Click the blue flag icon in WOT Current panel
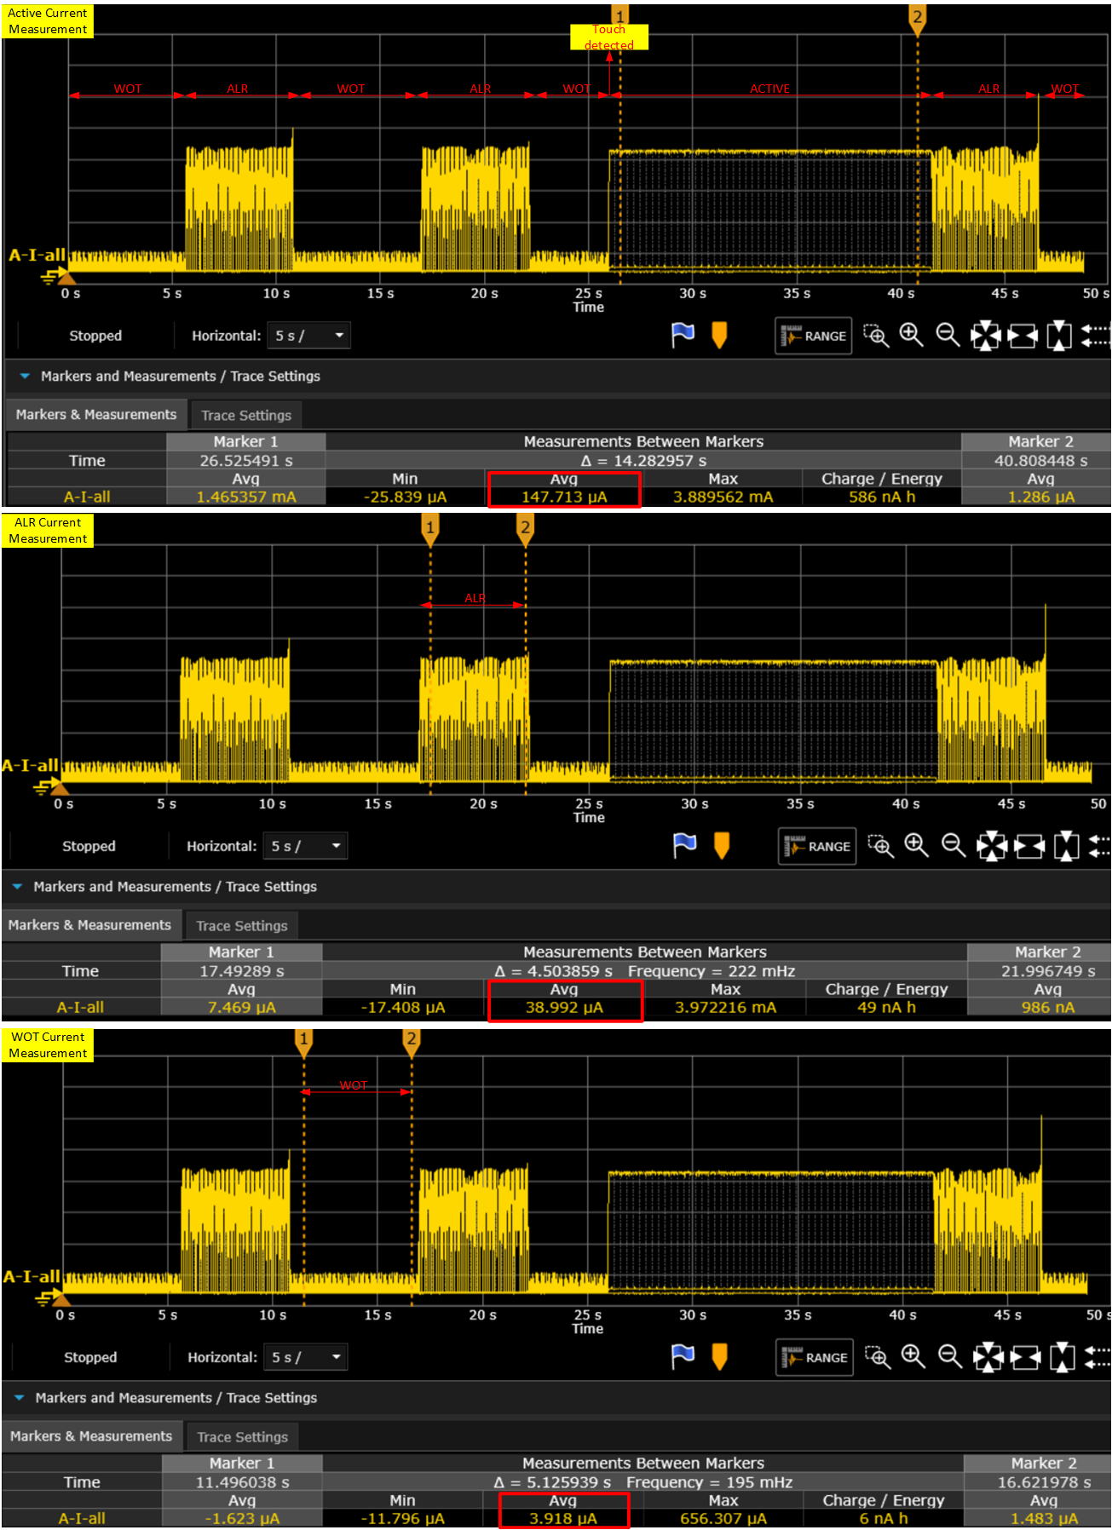 click(683, 1357)
